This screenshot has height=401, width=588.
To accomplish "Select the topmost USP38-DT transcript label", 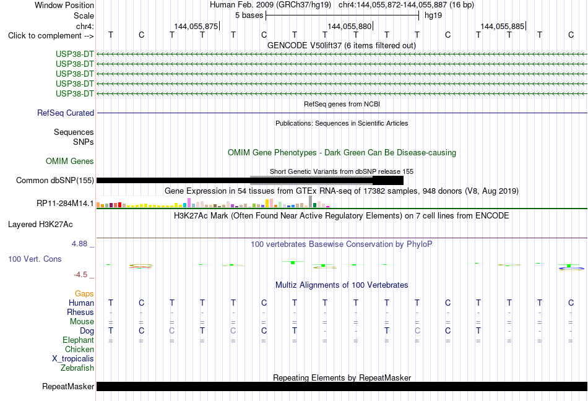I will 75,54.
